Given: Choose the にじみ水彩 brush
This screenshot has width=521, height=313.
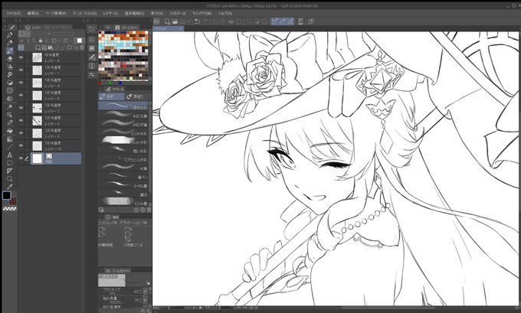Looking at the screenshot, I should tap(123, 132).
